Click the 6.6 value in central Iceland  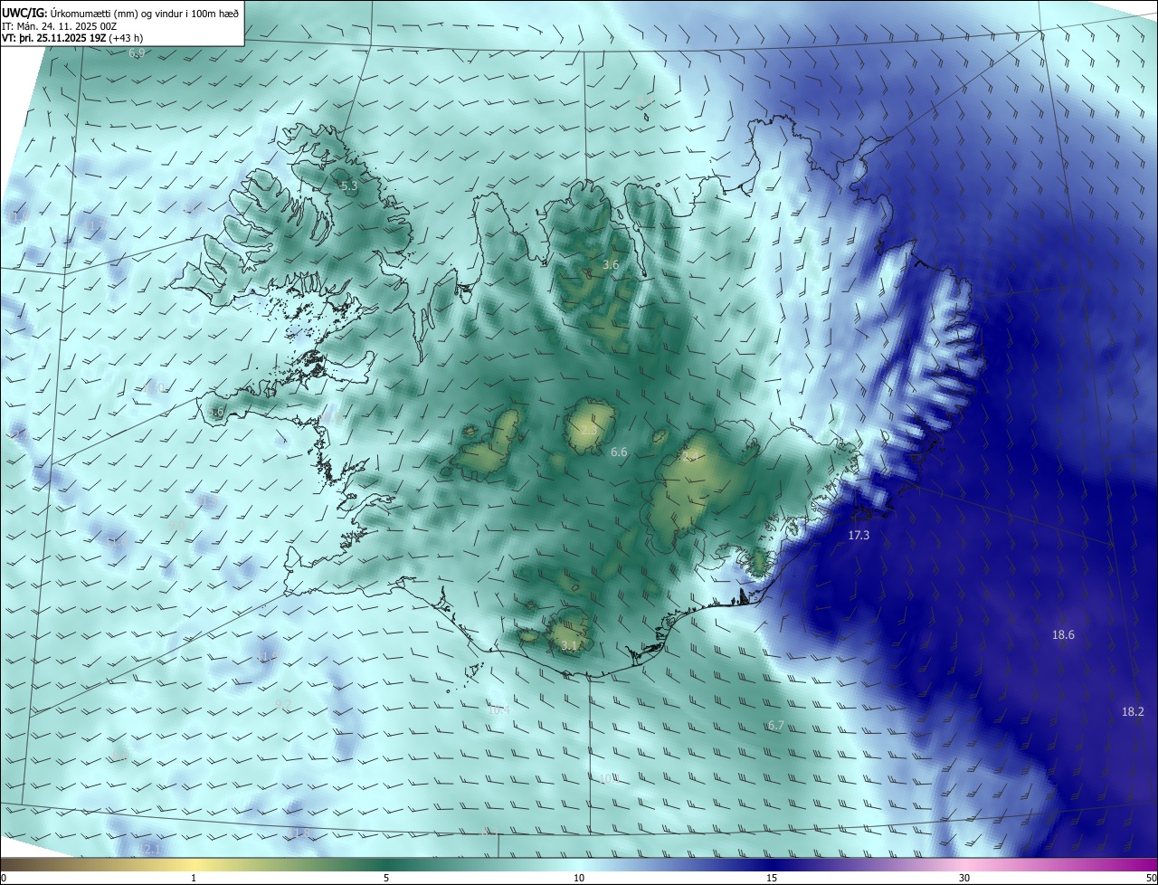point(619,452)
